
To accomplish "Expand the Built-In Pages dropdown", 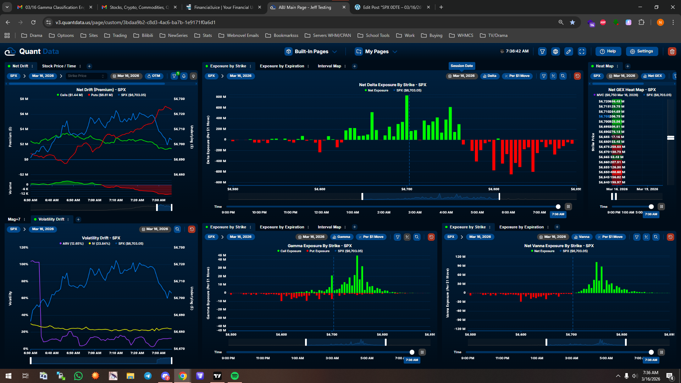I will [x=311, y=51].
